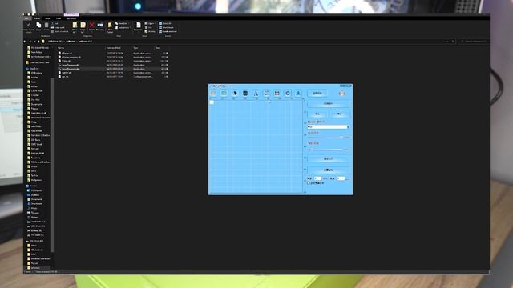This screenshot has height=288, width=513.
Task: Open the New item dropdown
Action: (122, 23)
